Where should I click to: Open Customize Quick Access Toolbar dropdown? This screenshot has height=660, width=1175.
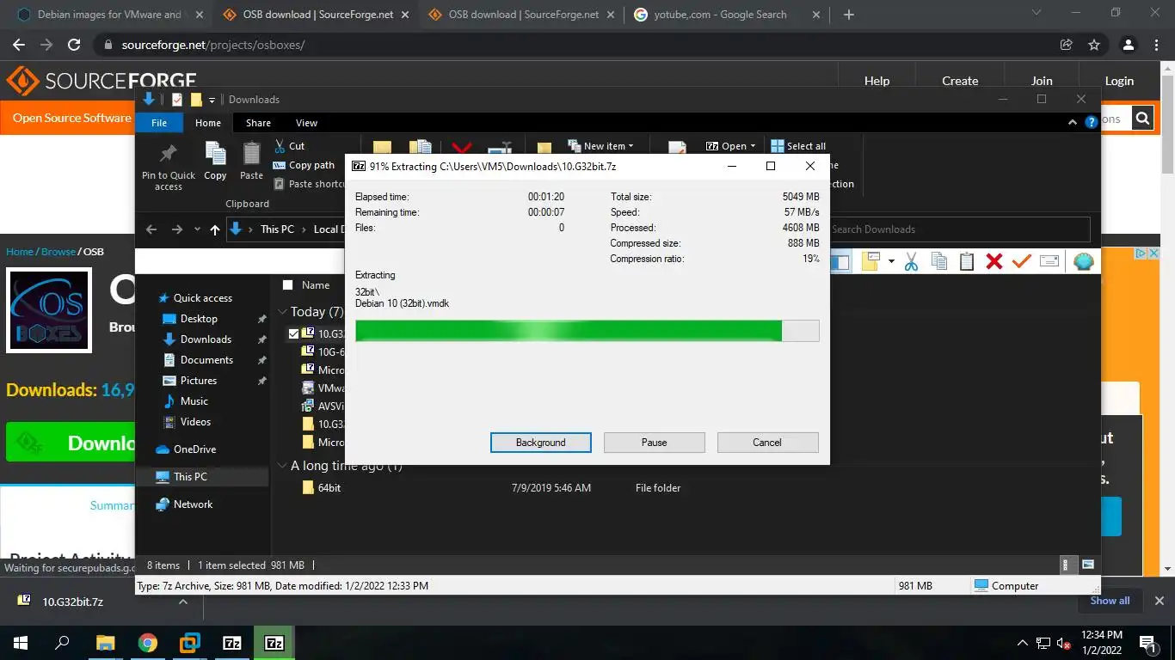(x=212, y=100)
